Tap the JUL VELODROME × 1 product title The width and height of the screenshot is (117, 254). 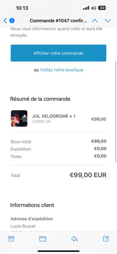54,116
